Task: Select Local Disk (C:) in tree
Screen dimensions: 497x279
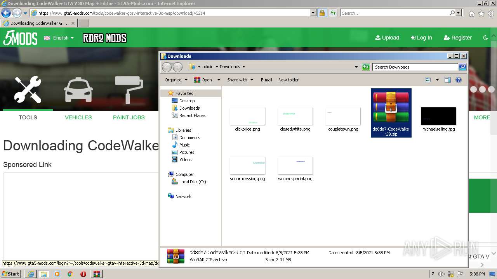Action: tap(192, 182)
